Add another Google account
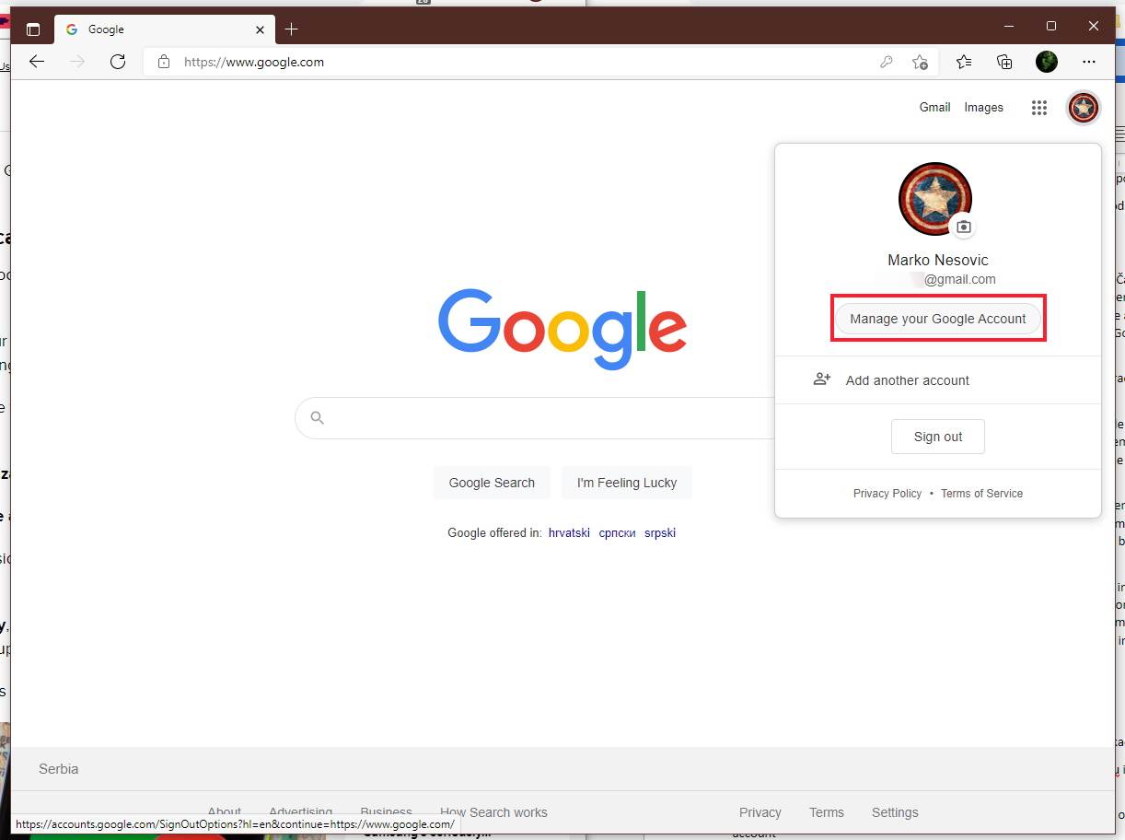Image resolution: width=1125 pixels, height=840 pixels. coord(908,379)
